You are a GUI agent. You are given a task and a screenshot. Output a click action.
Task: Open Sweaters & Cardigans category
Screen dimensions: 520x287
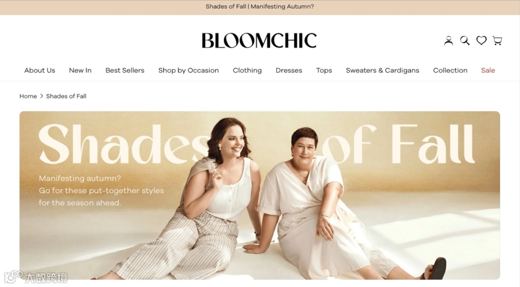(x=382, y=71)
